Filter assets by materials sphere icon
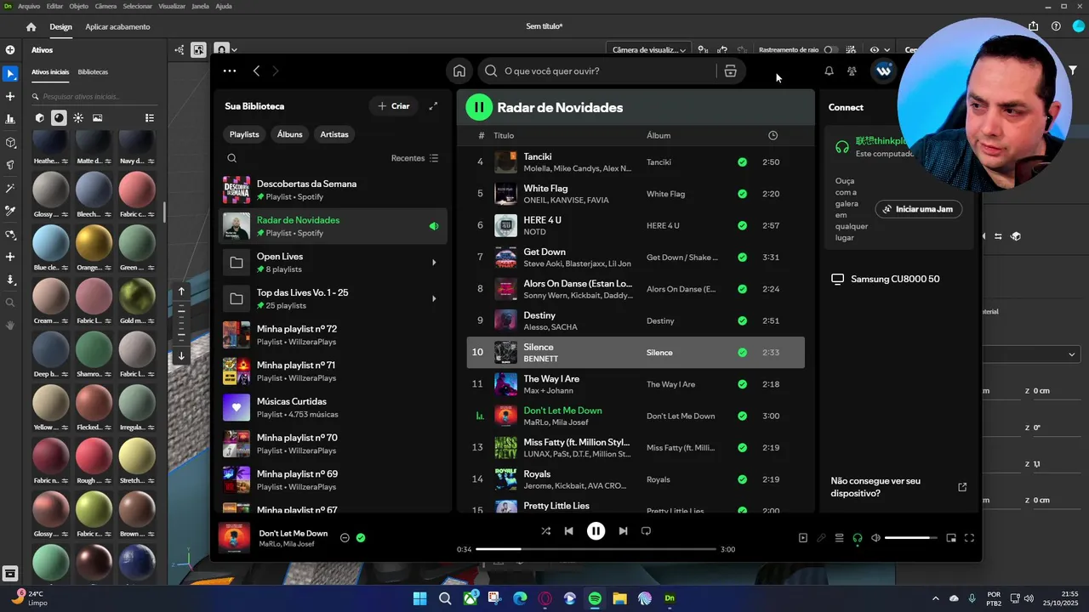The image size is (1089, 612). pyautogui.click(x=59, y=118)
